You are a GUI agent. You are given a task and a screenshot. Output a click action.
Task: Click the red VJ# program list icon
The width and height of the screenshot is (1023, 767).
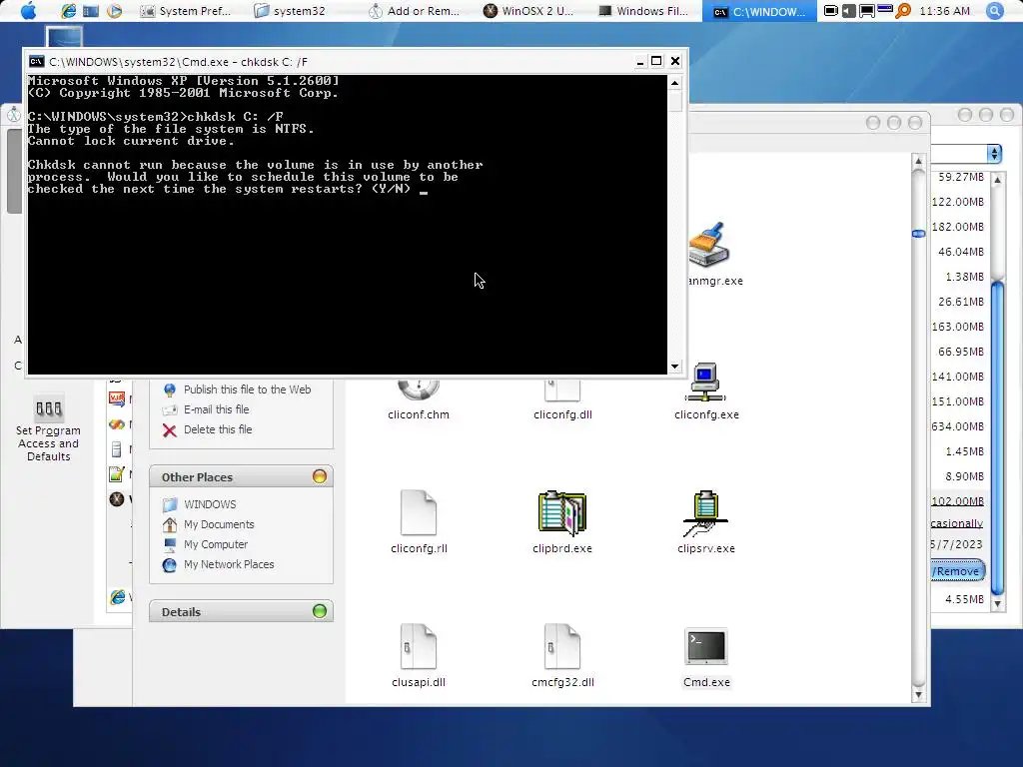(117, 398)
